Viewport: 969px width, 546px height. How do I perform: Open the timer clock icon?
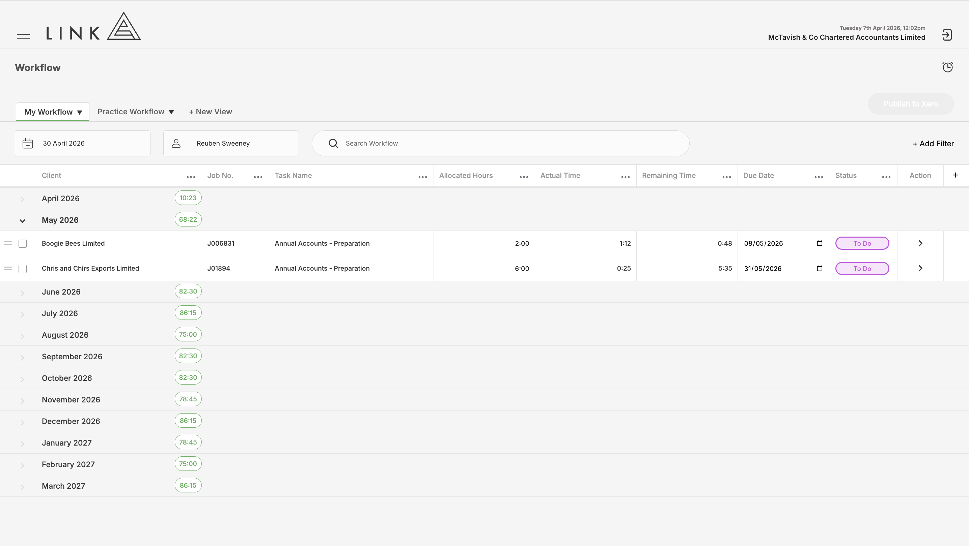point(947,67)
